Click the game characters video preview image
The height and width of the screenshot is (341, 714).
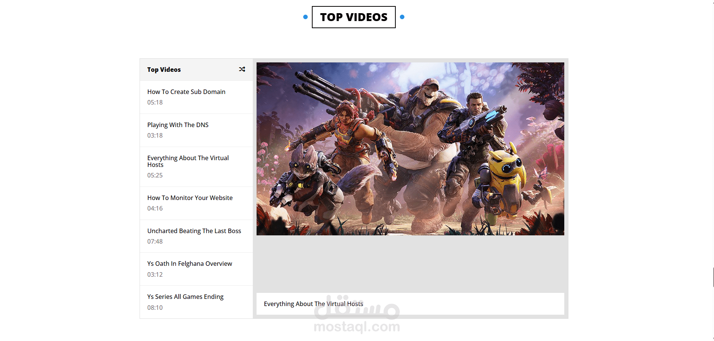[410, 149]
